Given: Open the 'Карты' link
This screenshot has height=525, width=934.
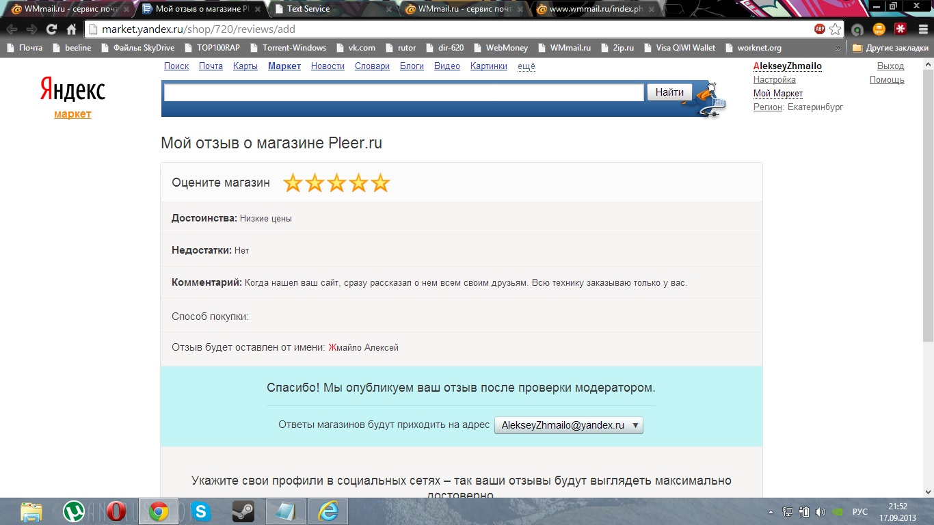Looking at the screenshot, I should [245, 66].
